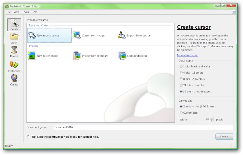This screenshot has height=155, width=243.
Task: Click the Images group label
Action: coord(33,46)
